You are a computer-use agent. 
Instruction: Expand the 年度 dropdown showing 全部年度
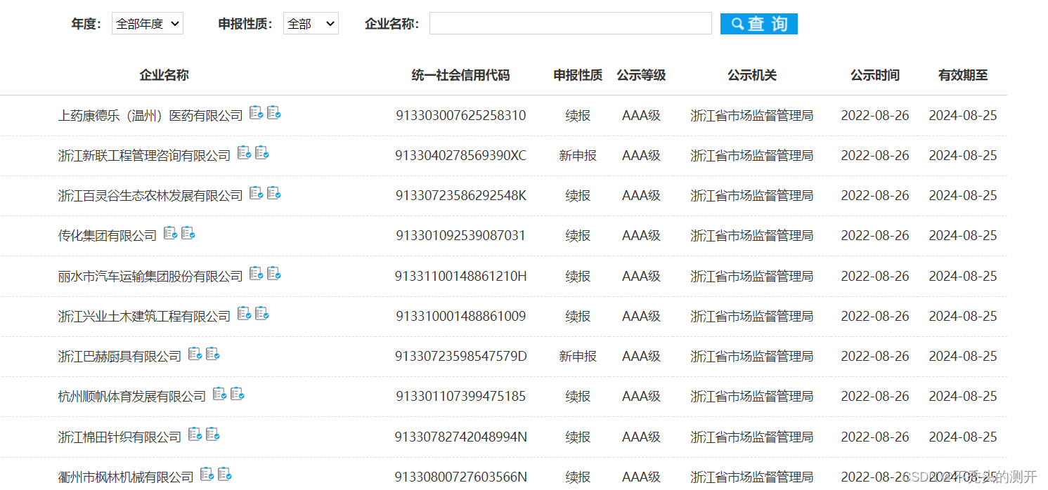click(x=148, y=23)
